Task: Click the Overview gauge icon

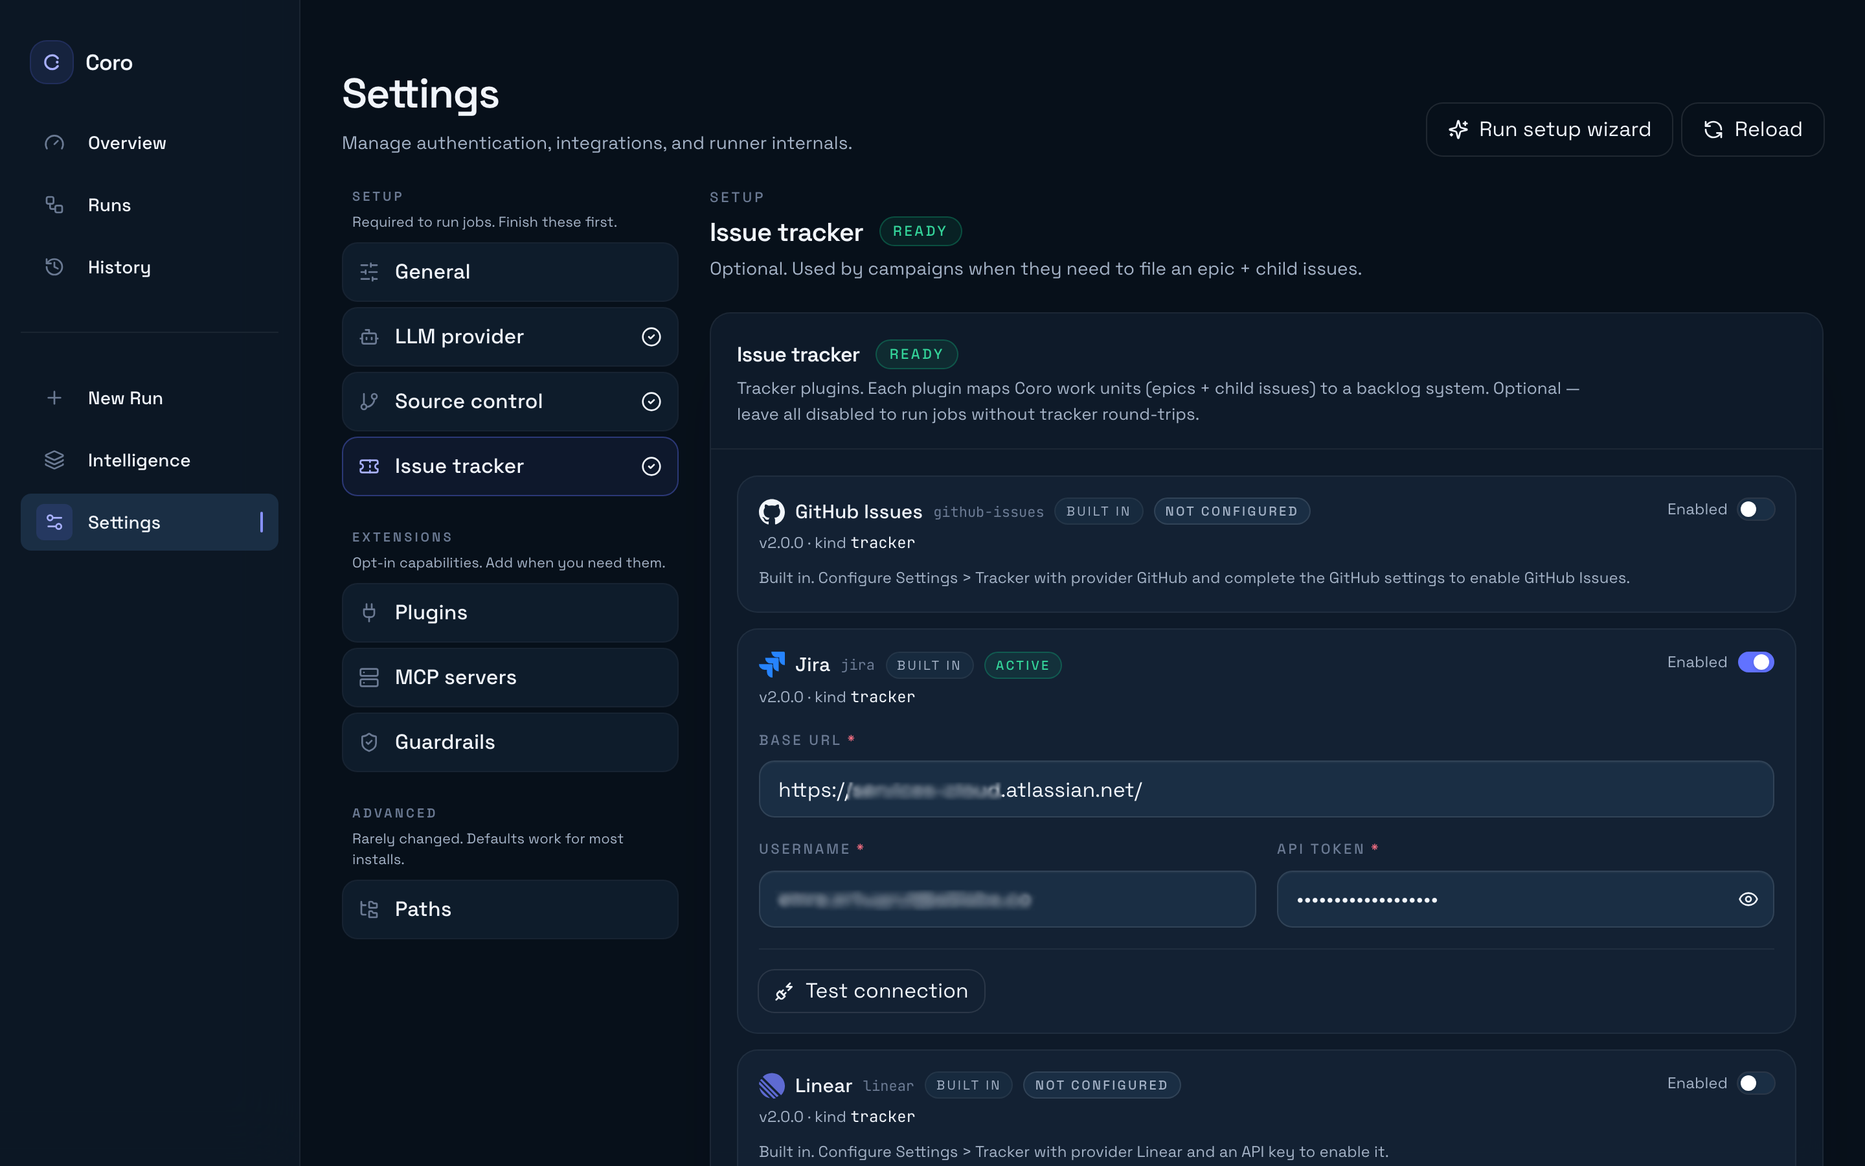Action: point(54,143)
